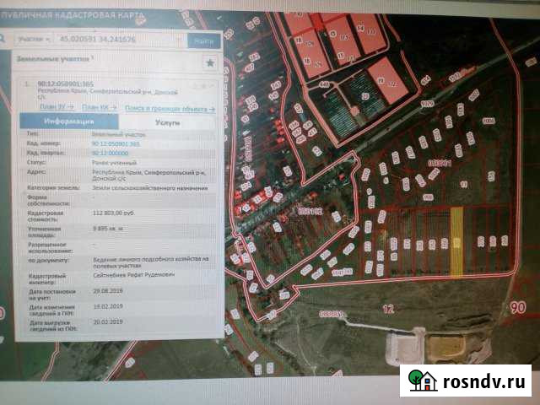Switch to the 'Информация' tab
Screen dimensions: 540x405
(68, 121)
